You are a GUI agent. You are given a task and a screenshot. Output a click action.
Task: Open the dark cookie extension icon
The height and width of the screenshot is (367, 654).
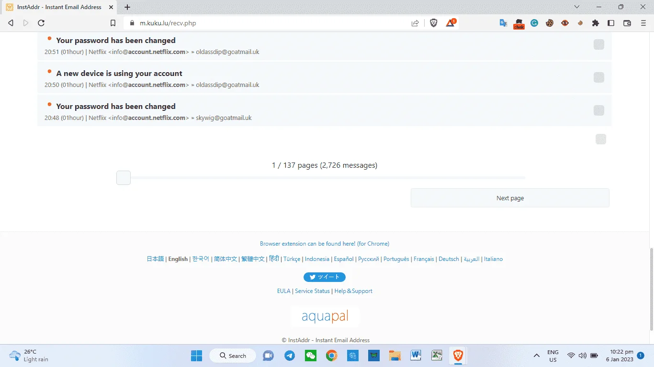pos(550,23)
